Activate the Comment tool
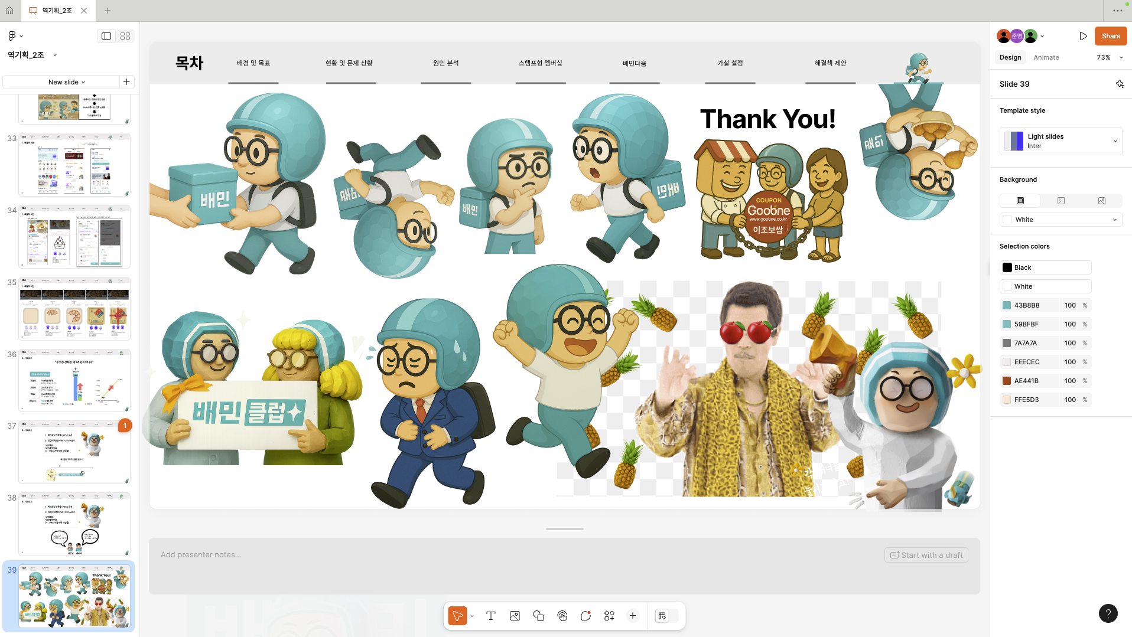The image size is (1132, 637). click(585, 616)
